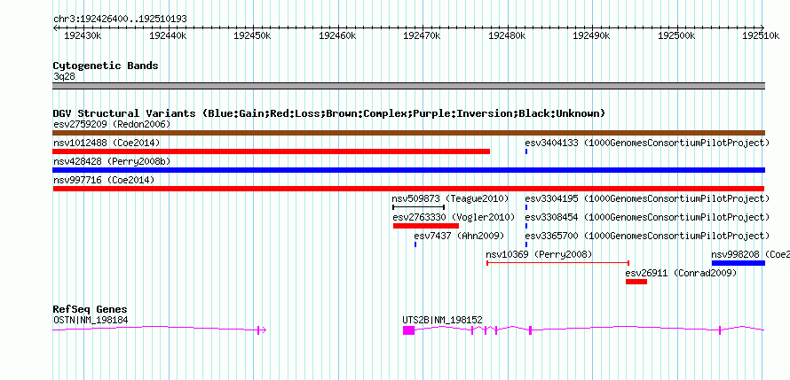Select the red nsv997716 loss bar
This screenshot has height=380, width=790.
408,189
